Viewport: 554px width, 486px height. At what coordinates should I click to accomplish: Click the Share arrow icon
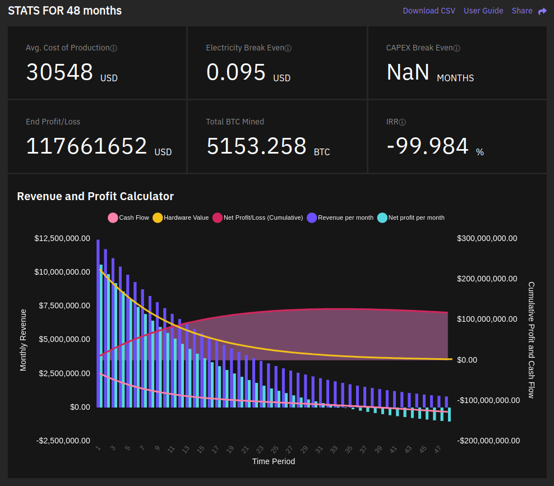(542, 11)
